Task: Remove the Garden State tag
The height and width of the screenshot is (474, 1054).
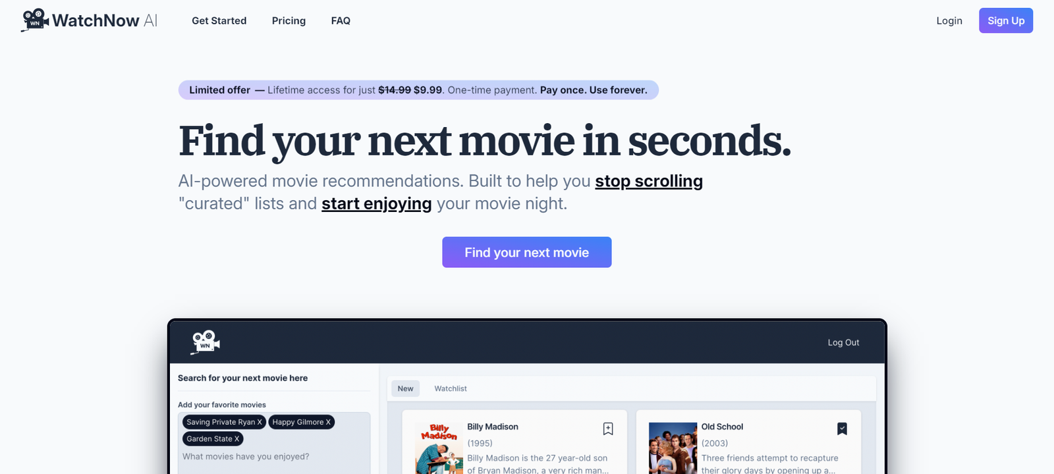Action: coord(237,439)
